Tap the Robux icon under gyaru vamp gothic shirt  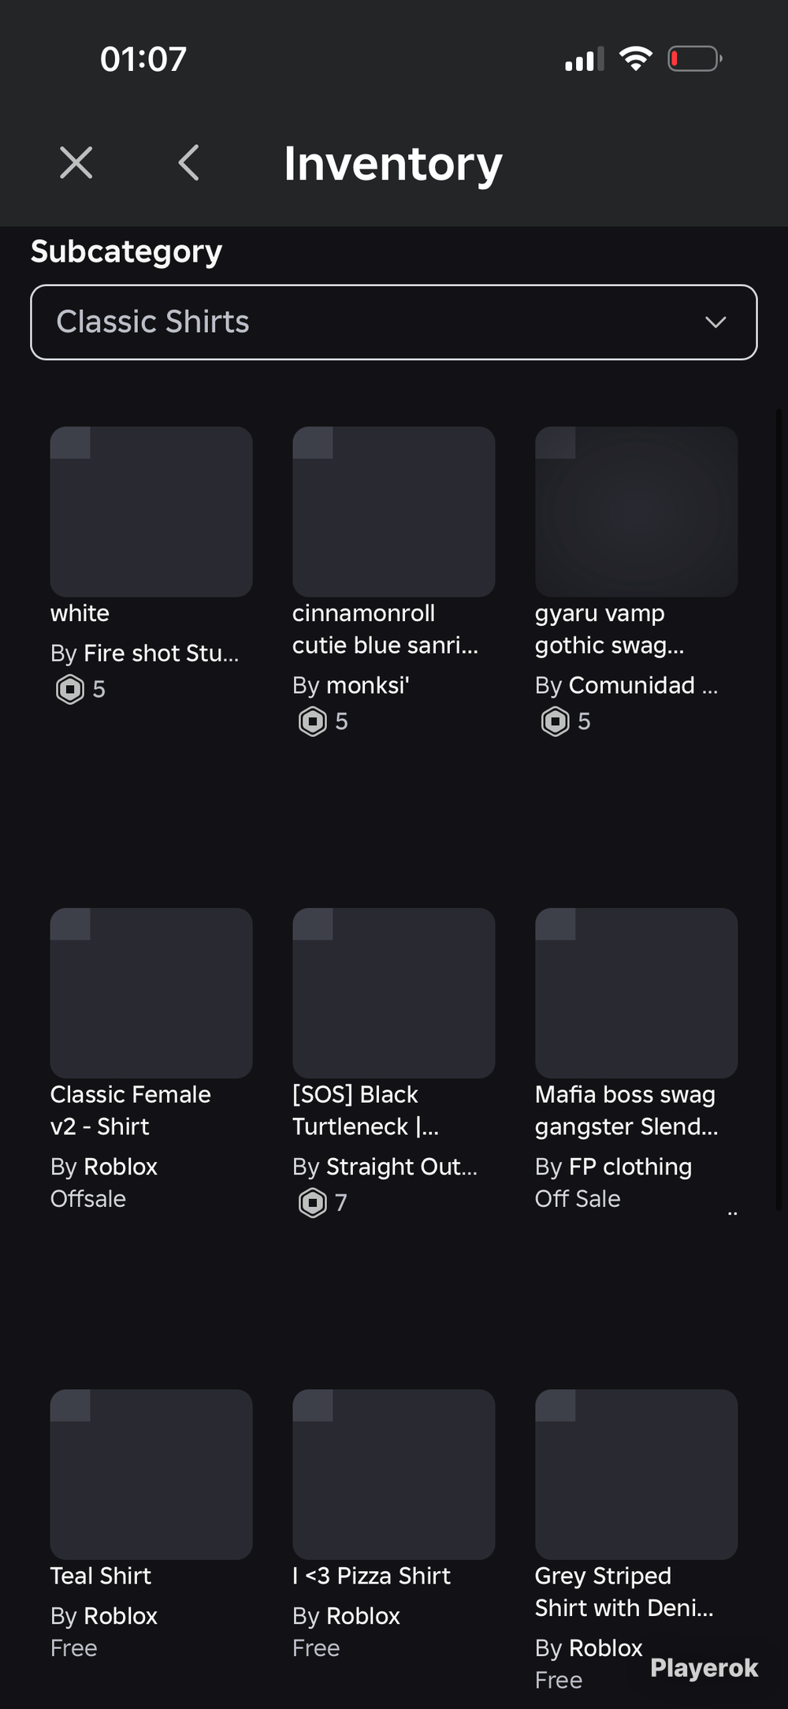[556, 721]
